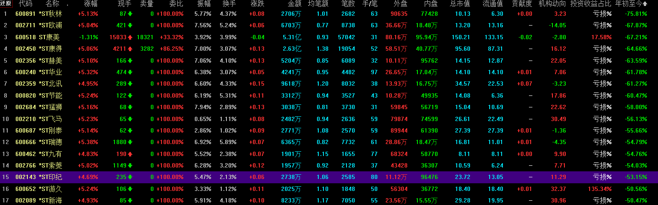Select stock code 002089 in last row
Viewport: 658px width, 205px height.
[23, 200]
